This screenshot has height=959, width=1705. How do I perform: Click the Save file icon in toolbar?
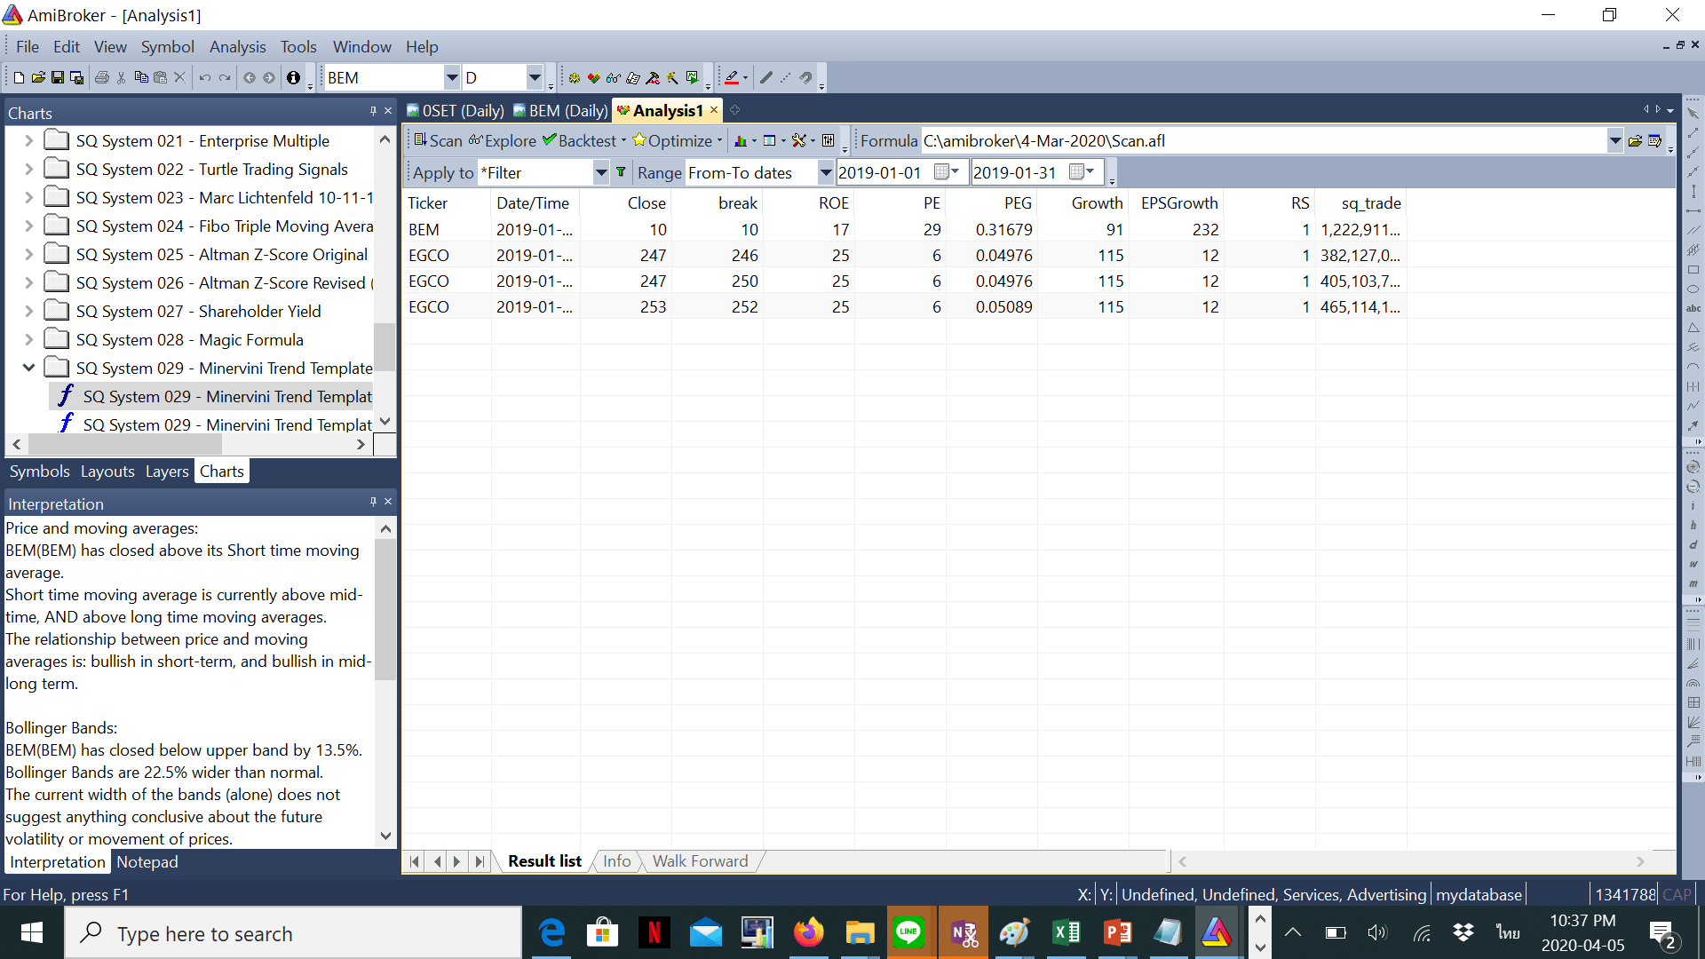click(58, 78)
